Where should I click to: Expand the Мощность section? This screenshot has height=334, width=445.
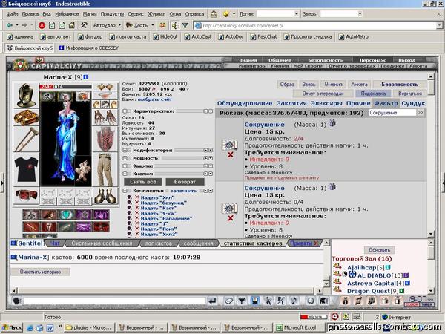(125, 158)
